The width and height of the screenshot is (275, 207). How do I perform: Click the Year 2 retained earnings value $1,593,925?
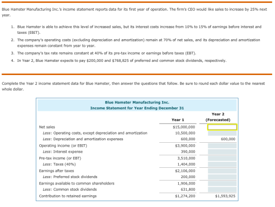[225, 196]
